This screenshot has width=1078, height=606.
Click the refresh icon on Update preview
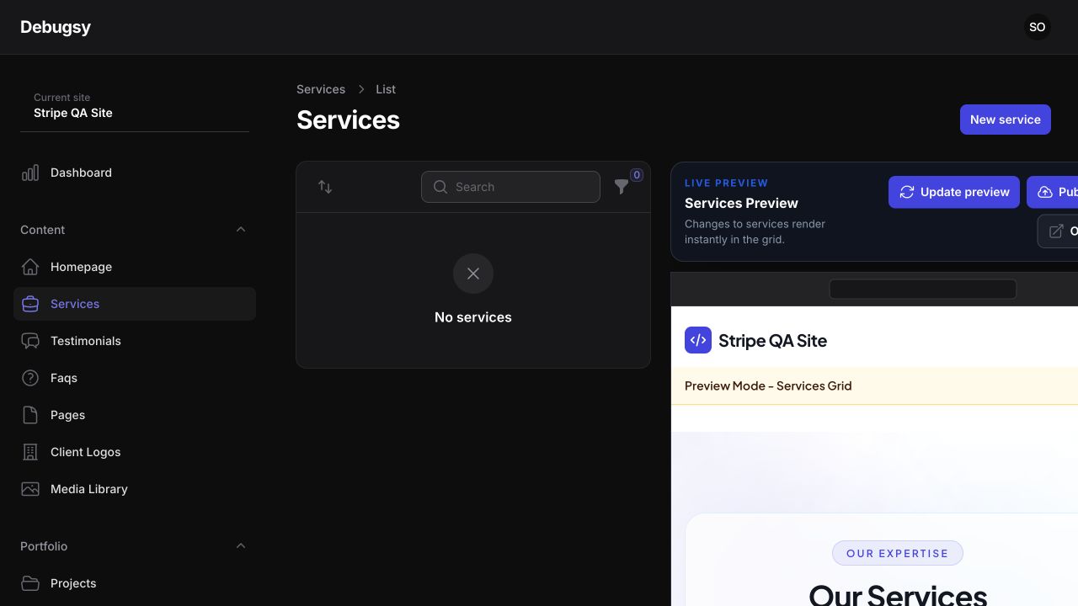pos(907,192)
